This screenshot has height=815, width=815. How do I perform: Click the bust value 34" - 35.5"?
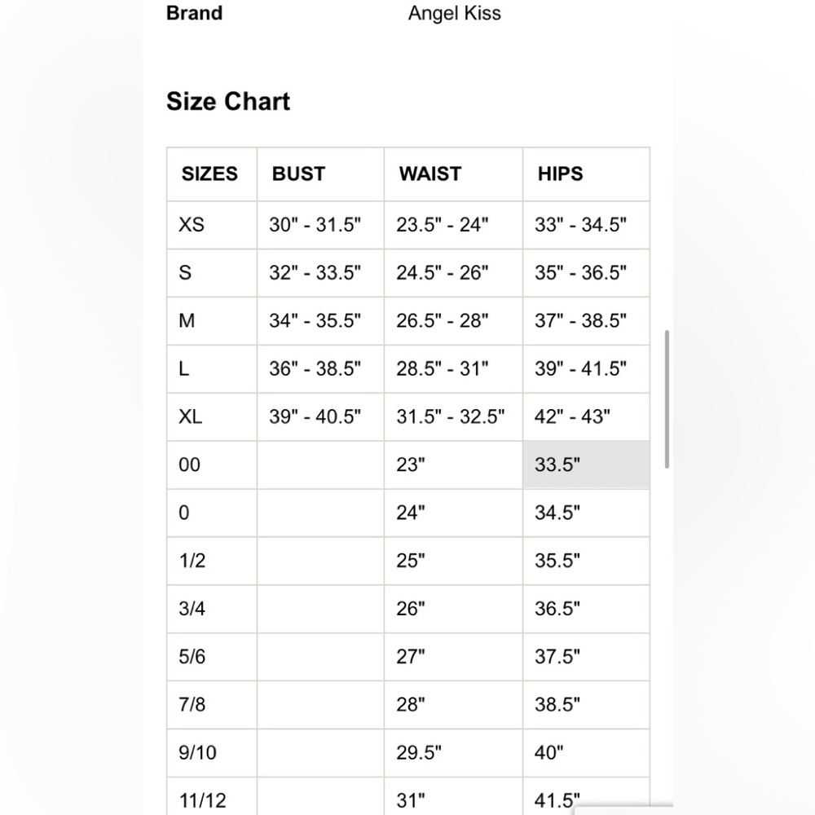click(315, 320)
